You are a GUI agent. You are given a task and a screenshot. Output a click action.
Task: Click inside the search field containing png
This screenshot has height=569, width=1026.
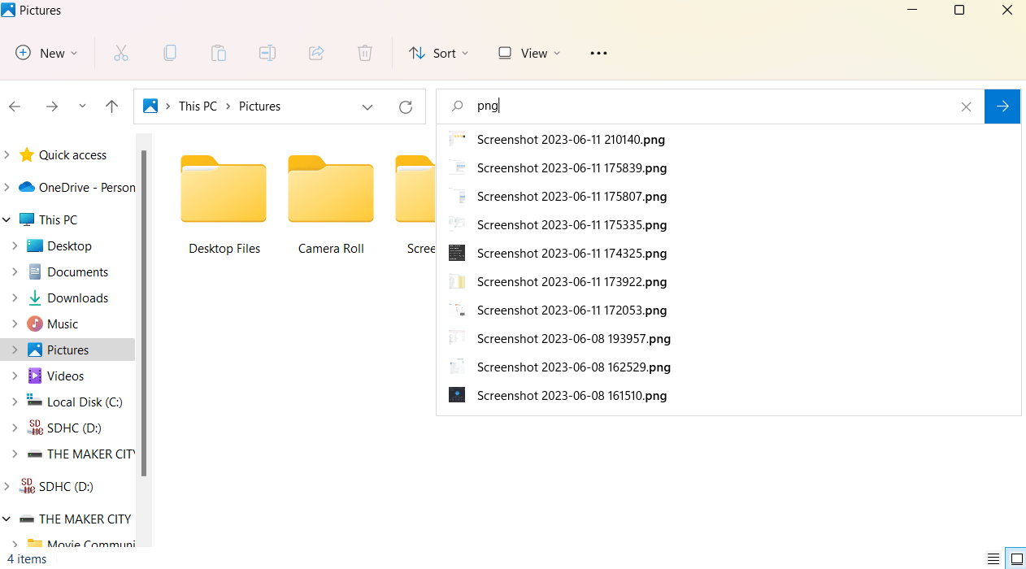[710, 106]
